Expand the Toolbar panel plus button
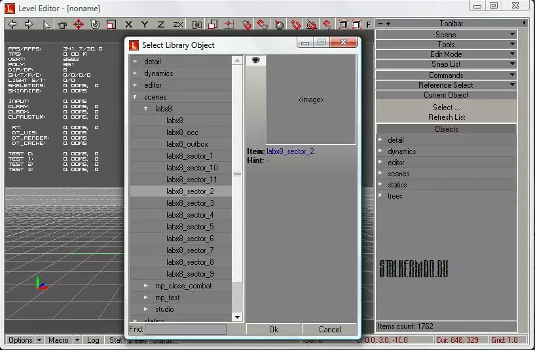This screenshot has width=535, height=350. [388, 24]
